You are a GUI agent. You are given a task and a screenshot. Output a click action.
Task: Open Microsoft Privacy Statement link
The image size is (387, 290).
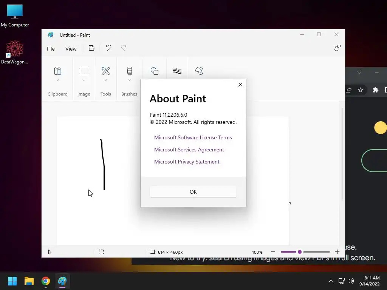click(x=187, y=162)
